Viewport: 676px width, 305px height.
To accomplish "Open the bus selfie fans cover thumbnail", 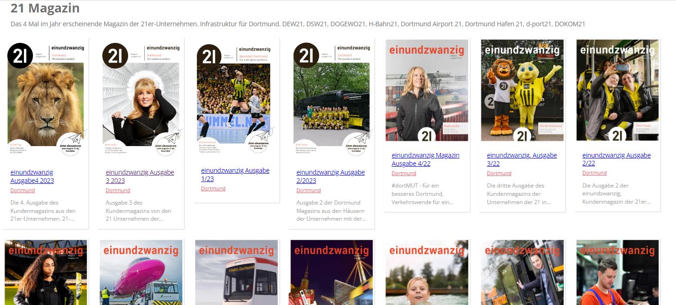I will (x=618, y=90).
